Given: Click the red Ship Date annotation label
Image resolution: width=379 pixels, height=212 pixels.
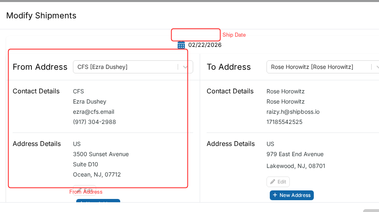Looking at the screenshot, I should (234, 35).
